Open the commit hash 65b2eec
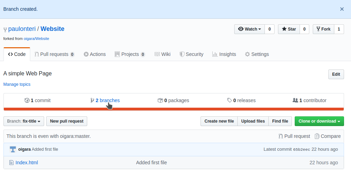The height and width of the screenshot is (174, 351). tap(301, 149)
